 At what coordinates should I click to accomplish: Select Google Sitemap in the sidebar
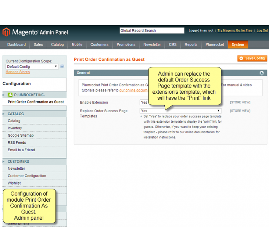(20, 135)
